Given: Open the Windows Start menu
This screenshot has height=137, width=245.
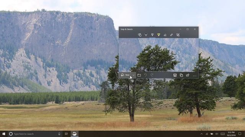Looking at the screenshot, I should (4, 134).
